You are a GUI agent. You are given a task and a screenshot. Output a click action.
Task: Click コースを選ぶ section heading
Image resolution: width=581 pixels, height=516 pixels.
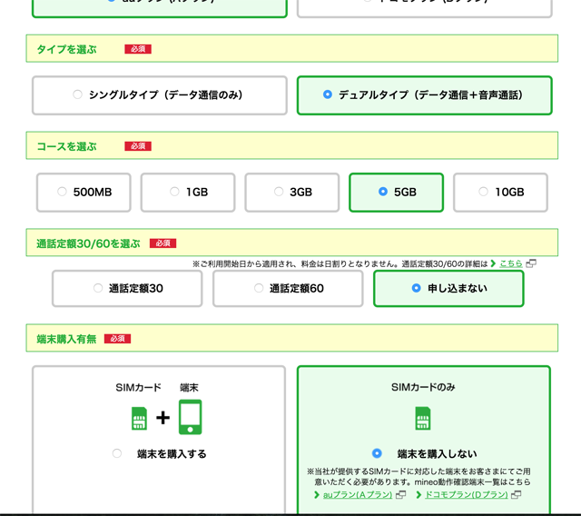coord(66,146)
